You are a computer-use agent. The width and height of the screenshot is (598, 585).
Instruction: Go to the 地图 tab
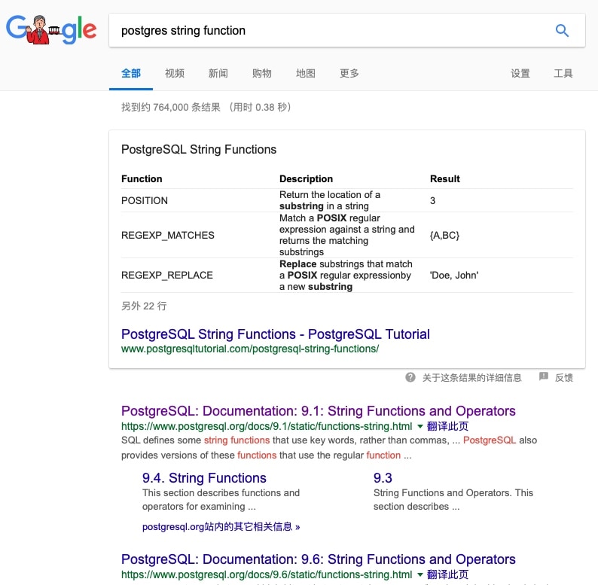(x=306, y=73)
